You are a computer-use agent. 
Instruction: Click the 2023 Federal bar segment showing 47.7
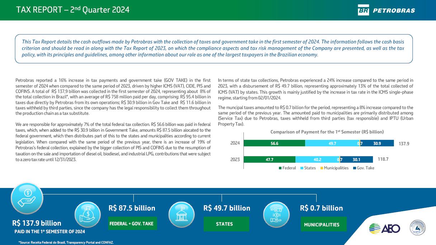(269, 160)
